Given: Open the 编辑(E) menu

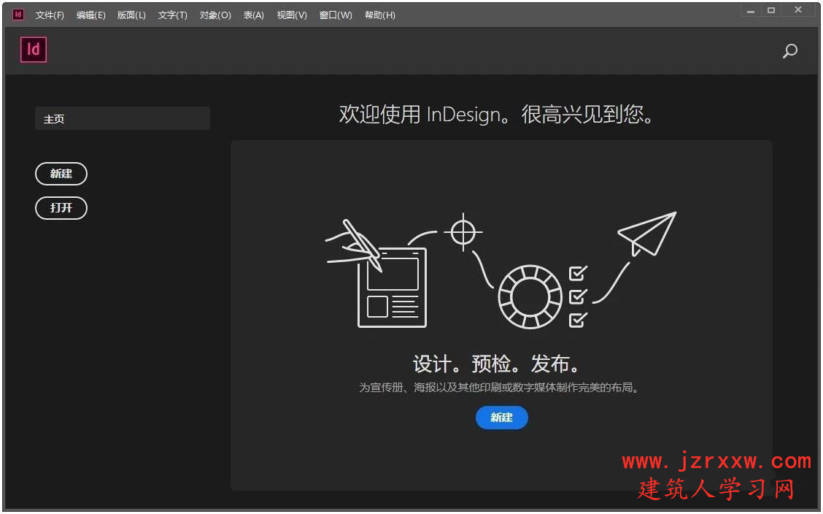Looking at the screenshot, I should click(90, 15).
